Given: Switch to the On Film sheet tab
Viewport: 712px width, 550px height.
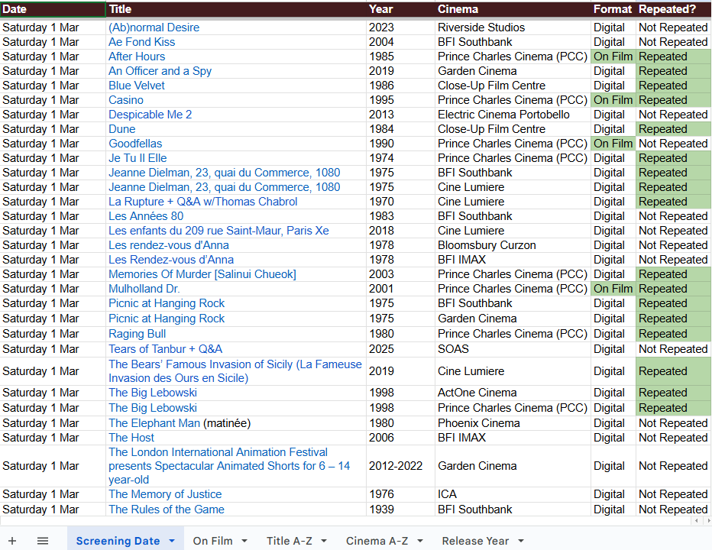Looking at the screenshot, I should (x=212, y=541).
